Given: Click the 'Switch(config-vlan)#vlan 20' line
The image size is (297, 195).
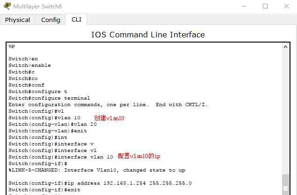Looking at the screenshot, I should (x=52, y=124).
